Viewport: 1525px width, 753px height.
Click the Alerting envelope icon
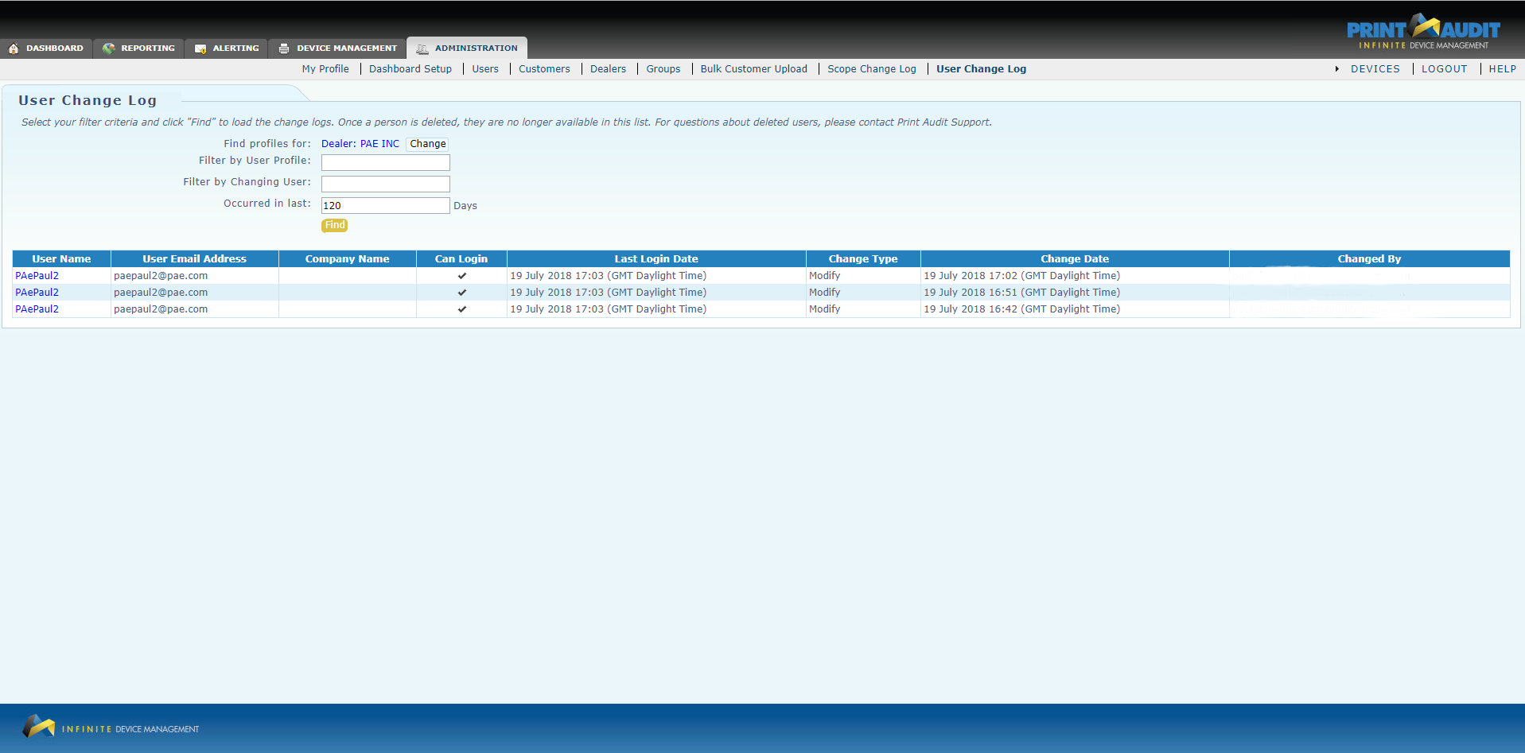[x=200, y=49]
